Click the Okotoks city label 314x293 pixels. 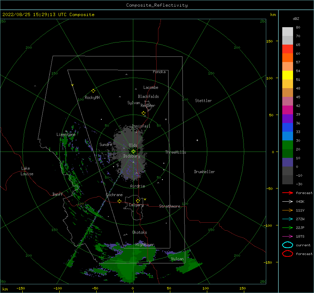[x=140, y=232]
